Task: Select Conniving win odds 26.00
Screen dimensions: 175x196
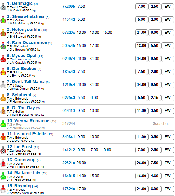Action: tap(141, 163)
